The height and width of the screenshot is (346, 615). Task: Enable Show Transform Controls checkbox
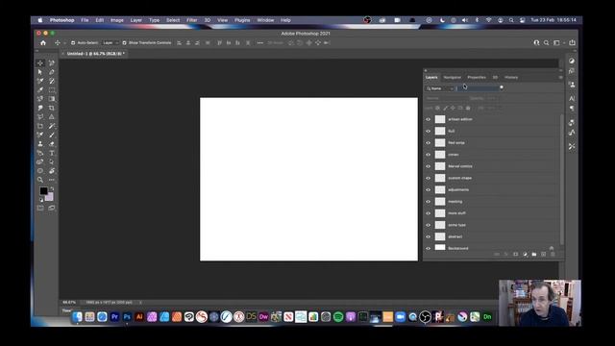124,42
